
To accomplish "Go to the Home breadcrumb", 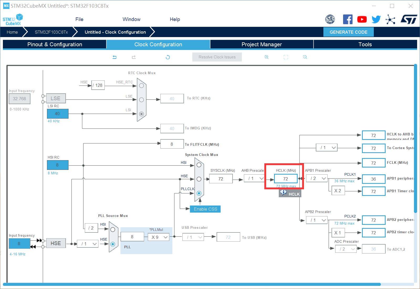I will point(12,32).
